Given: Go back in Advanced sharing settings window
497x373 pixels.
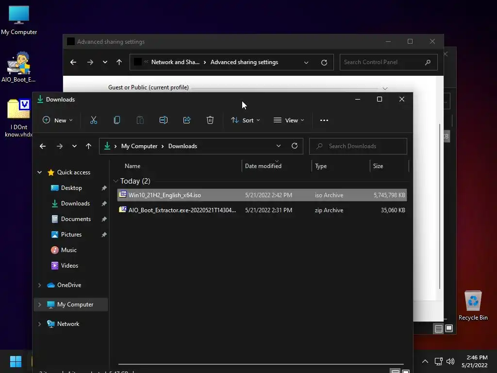Looking at the screenshot, I should pos(73,62).
